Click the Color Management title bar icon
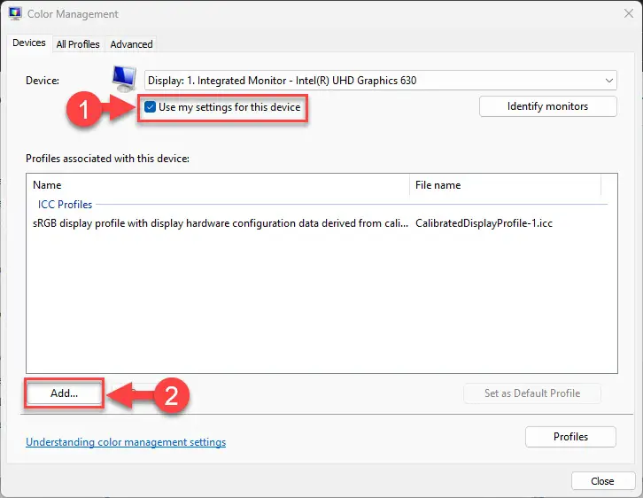 pos(15,13)
